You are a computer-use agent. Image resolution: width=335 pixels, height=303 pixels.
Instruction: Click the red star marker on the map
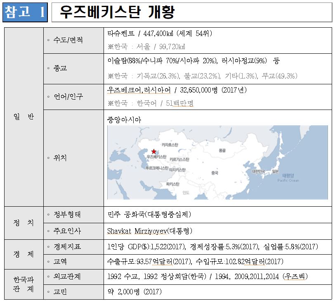click(x=154, y=152)
